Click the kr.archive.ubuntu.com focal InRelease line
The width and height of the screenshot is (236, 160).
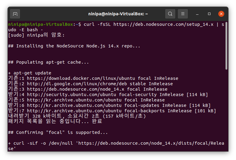pyautogui.click(x=86, y=100)
